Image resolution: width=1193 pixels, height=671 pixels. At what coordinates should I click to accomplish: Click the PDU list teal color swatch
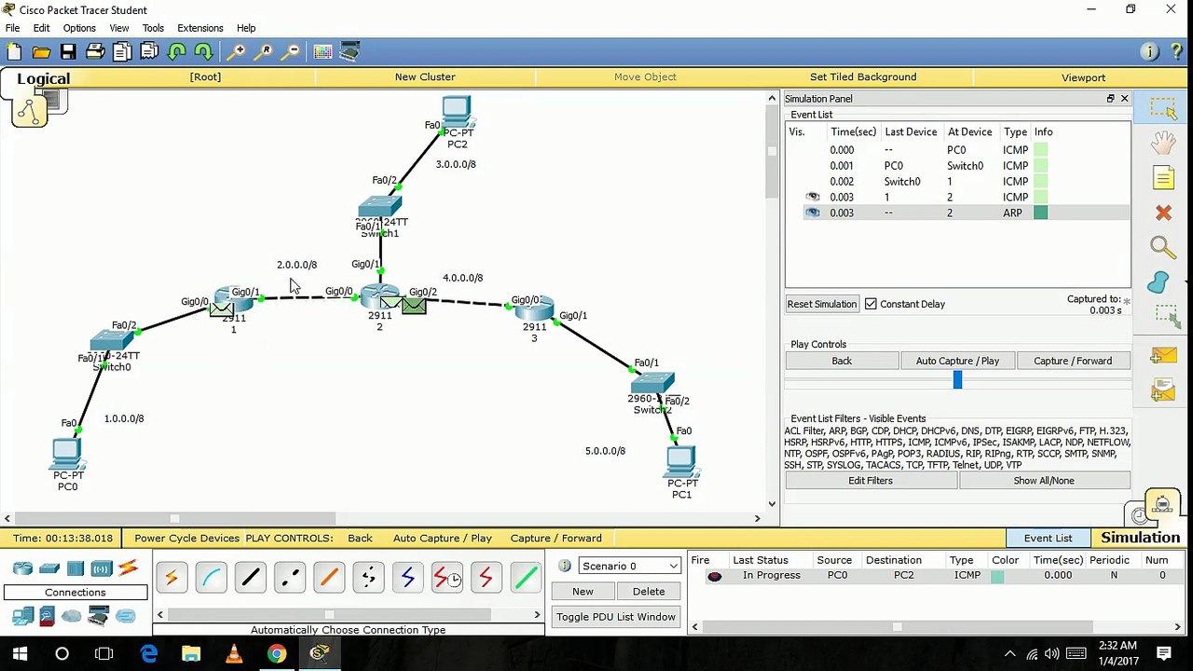997,576
